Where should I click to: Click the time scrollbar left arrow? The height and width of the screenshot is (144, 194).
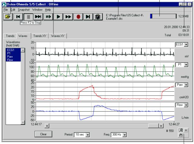47,126
